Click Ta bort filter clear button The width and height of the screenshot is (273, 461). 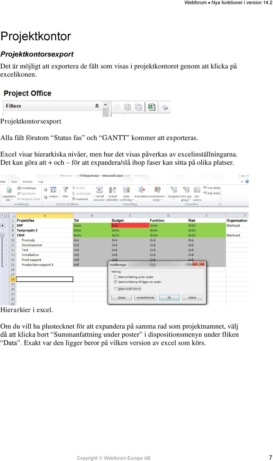(78, 188)
